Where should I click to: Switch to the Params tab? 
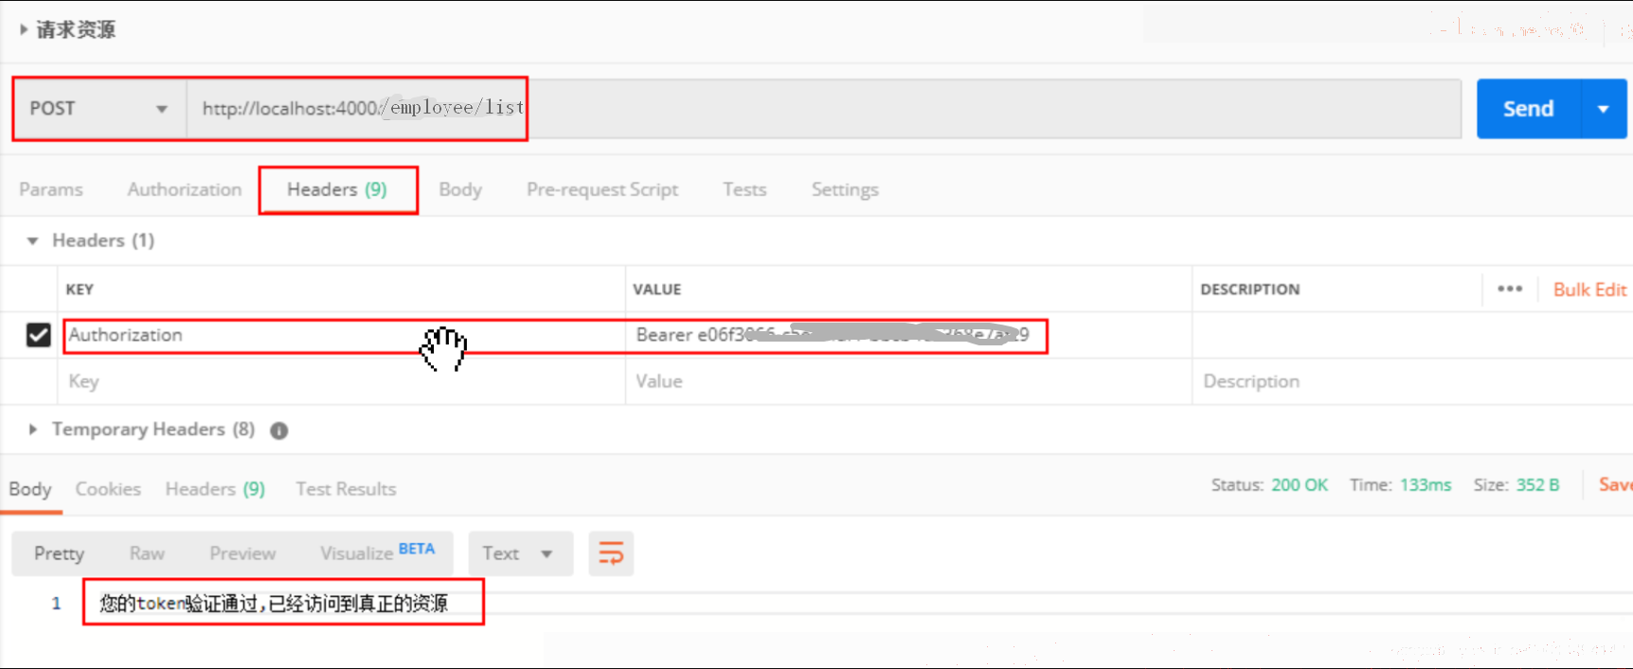51,189
